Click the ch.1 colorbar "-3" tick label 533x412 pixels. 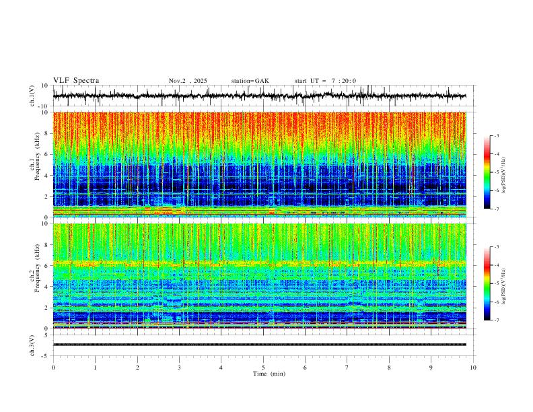pos(497,135)
